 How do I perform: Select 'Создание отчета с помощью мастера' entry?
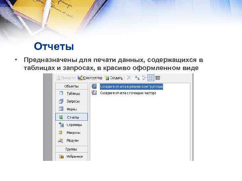click(128, 93)
